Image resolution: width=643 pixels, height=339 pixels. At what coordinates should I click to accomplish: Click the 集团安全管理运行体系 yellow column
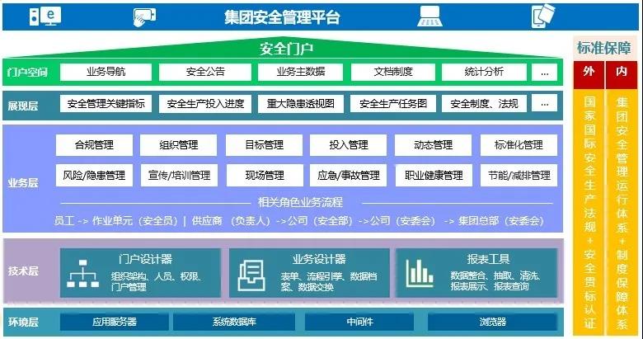pyautogui.click(x=622, y=212)
